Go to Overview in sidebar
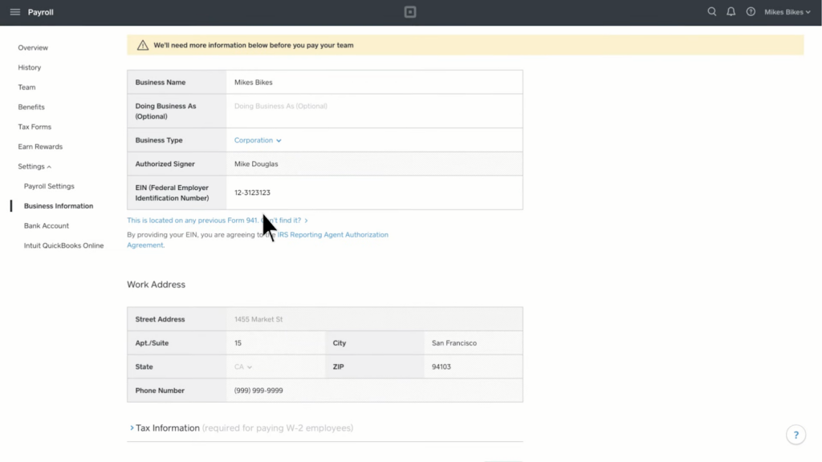This screenshot has height=462, width=822. [33, 47]
